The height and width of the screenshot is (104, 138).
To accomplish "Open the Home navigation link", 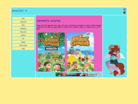I will coord(23,18).
